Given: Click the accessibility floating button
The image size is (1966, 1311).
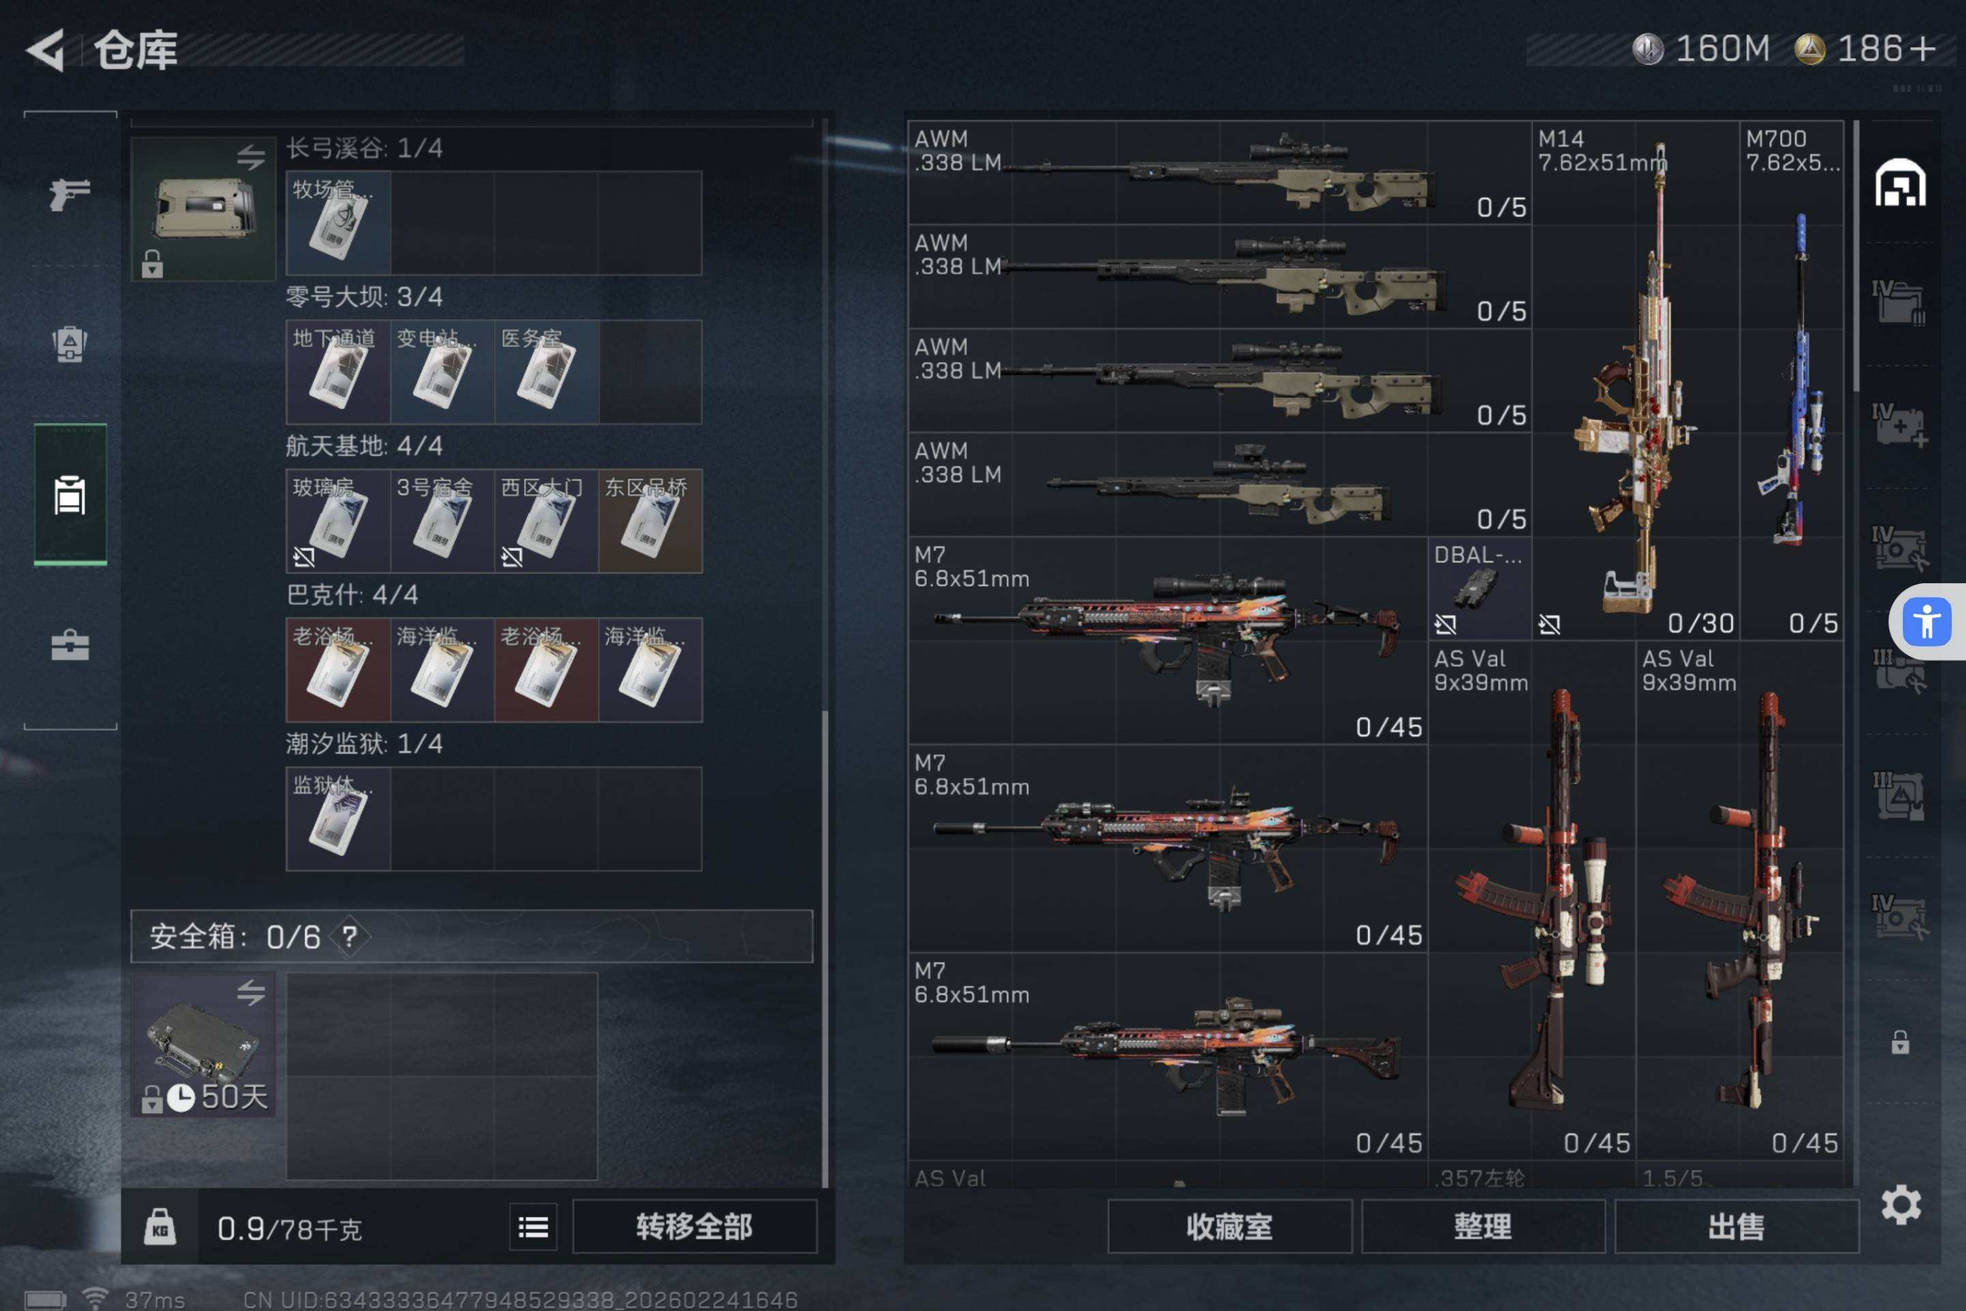Looking at the screenshot, I should tap(1926, 621).
